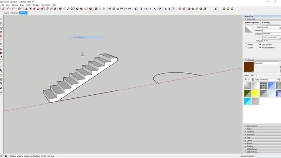Select the Zoom magnifier tool
This screenshot has height=158, width=281.
[68, 9]
